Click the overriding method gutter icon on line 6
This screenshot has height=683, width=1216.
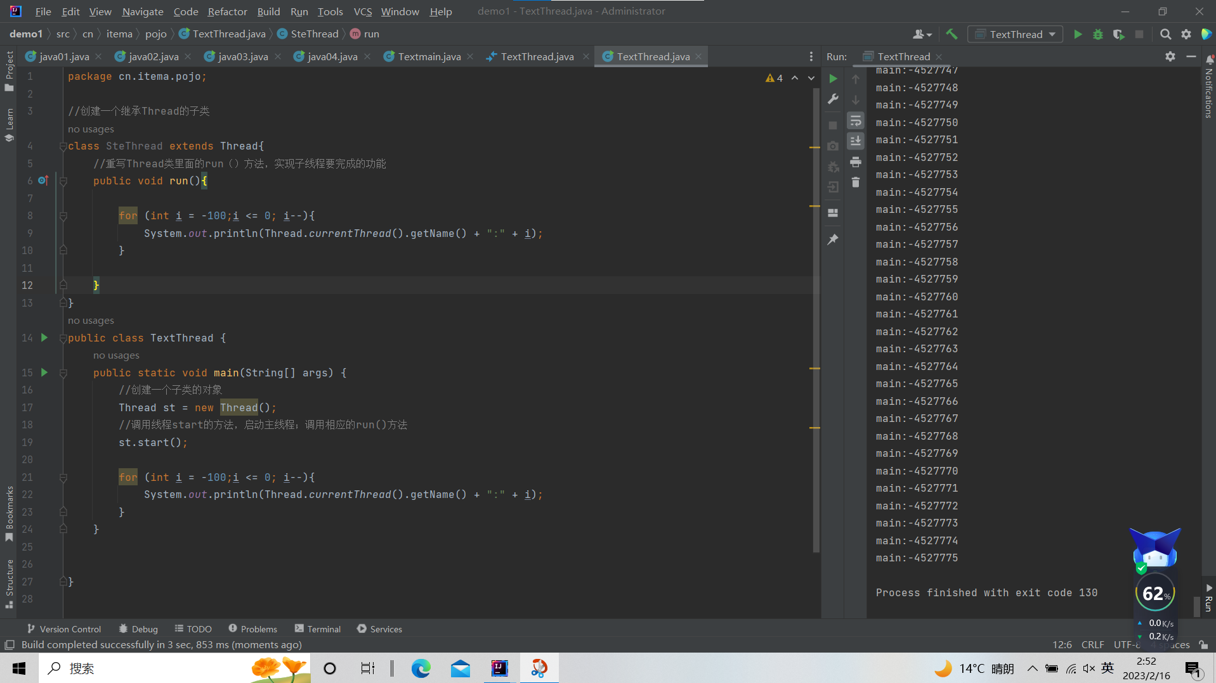tap(43, 181)
